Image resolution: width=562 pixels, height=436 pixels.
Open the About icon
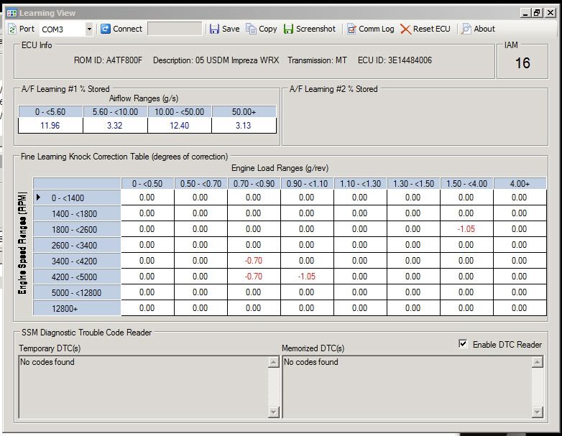click(x=466, y=29)
